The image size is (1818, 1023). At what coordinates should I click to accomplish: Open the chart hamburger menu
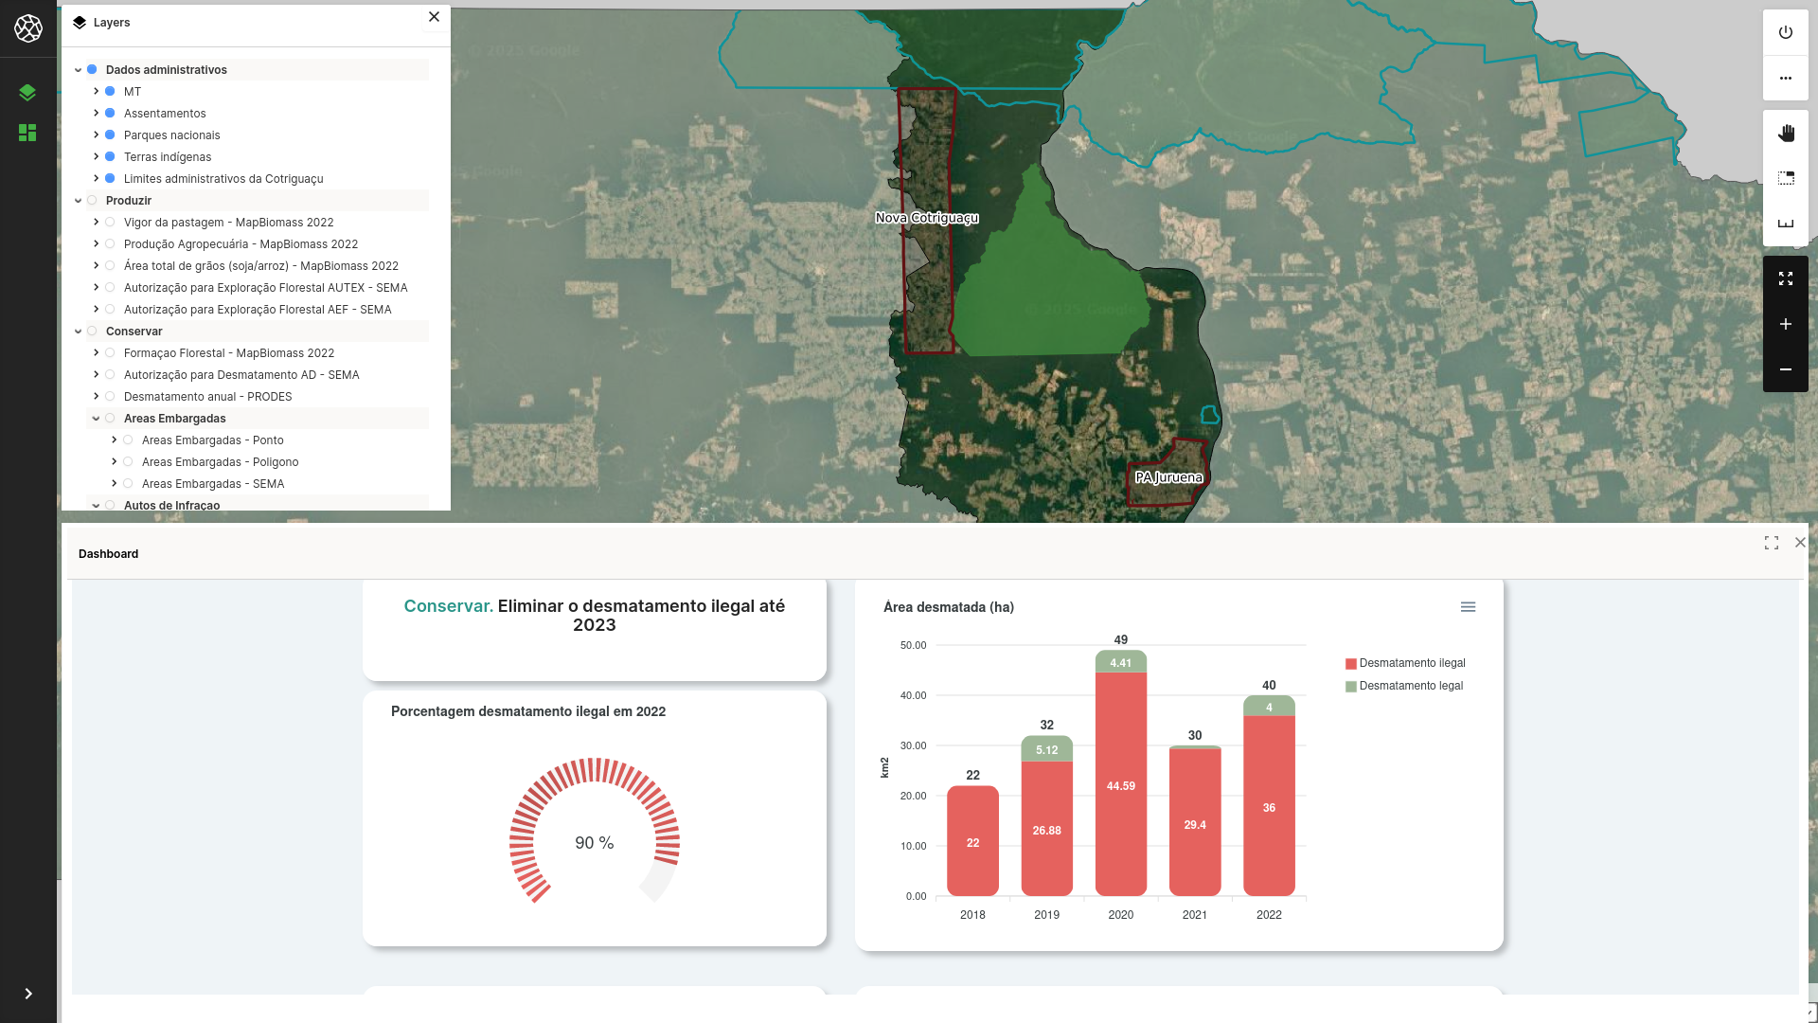coord(1468,607)
